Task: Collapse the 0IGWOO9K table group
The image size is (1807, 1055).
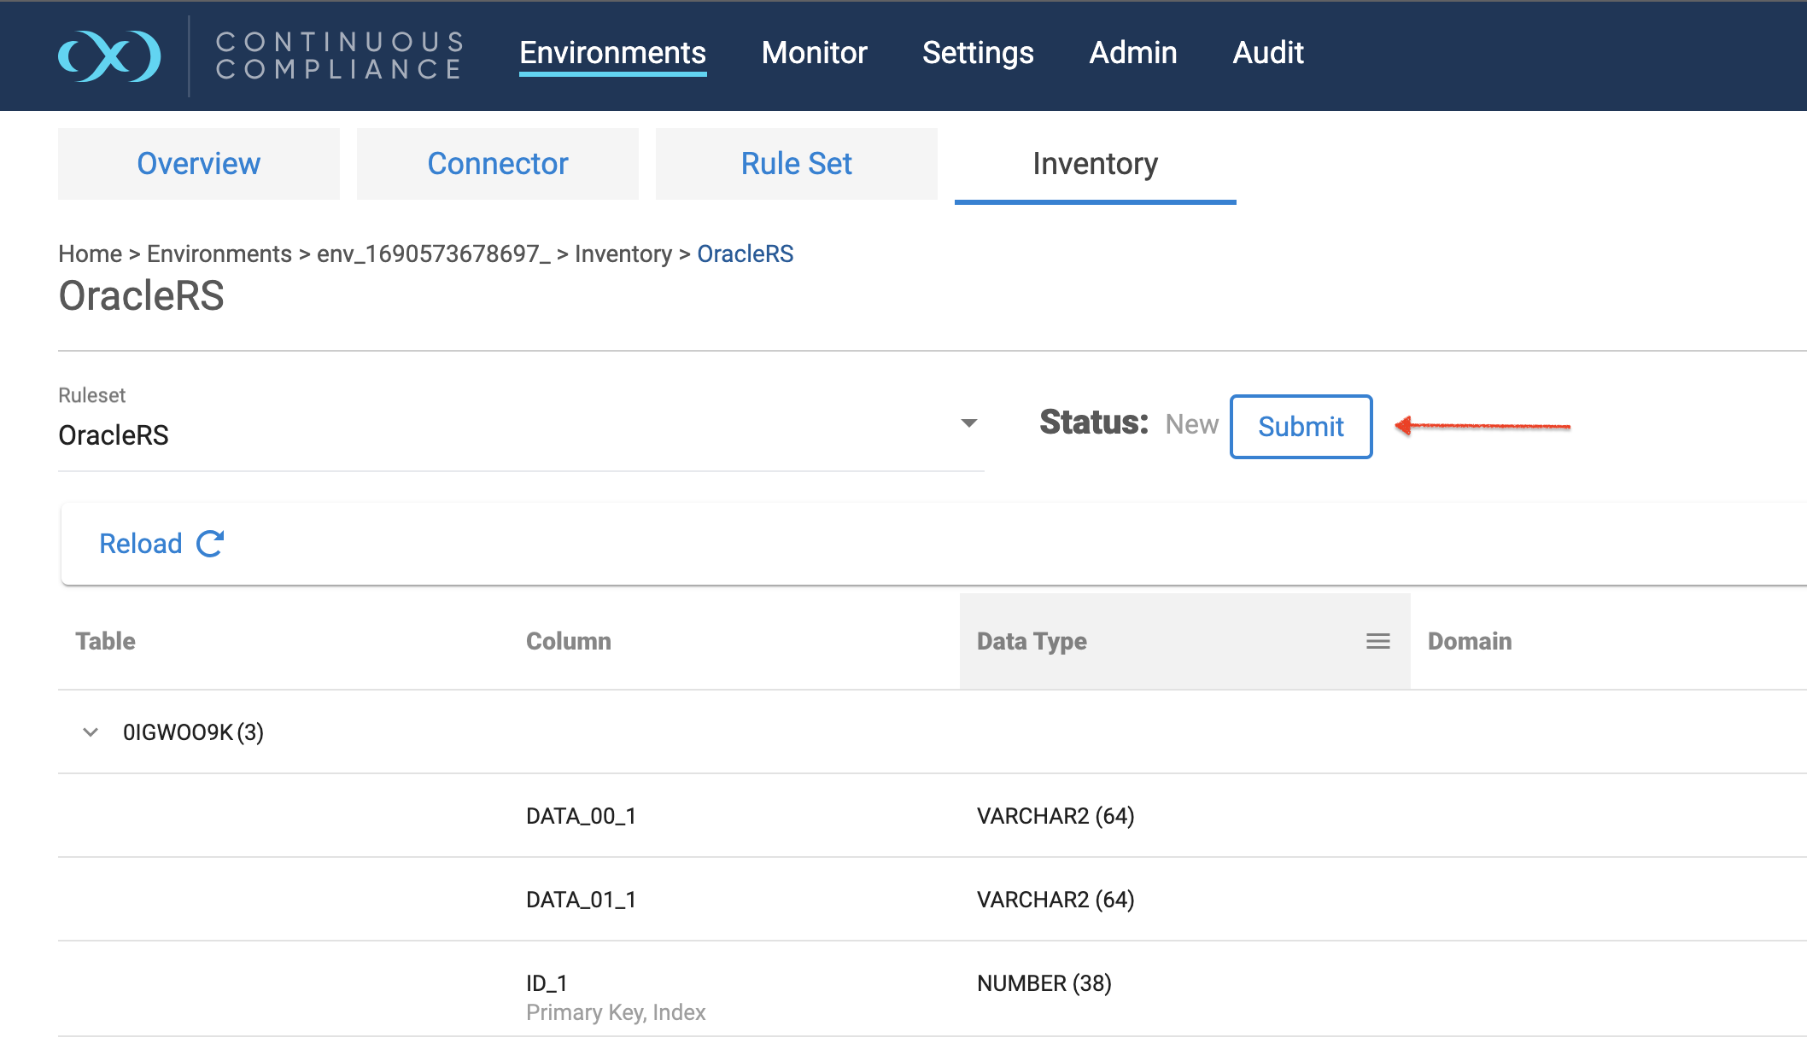Action: [x=91, y=732]
